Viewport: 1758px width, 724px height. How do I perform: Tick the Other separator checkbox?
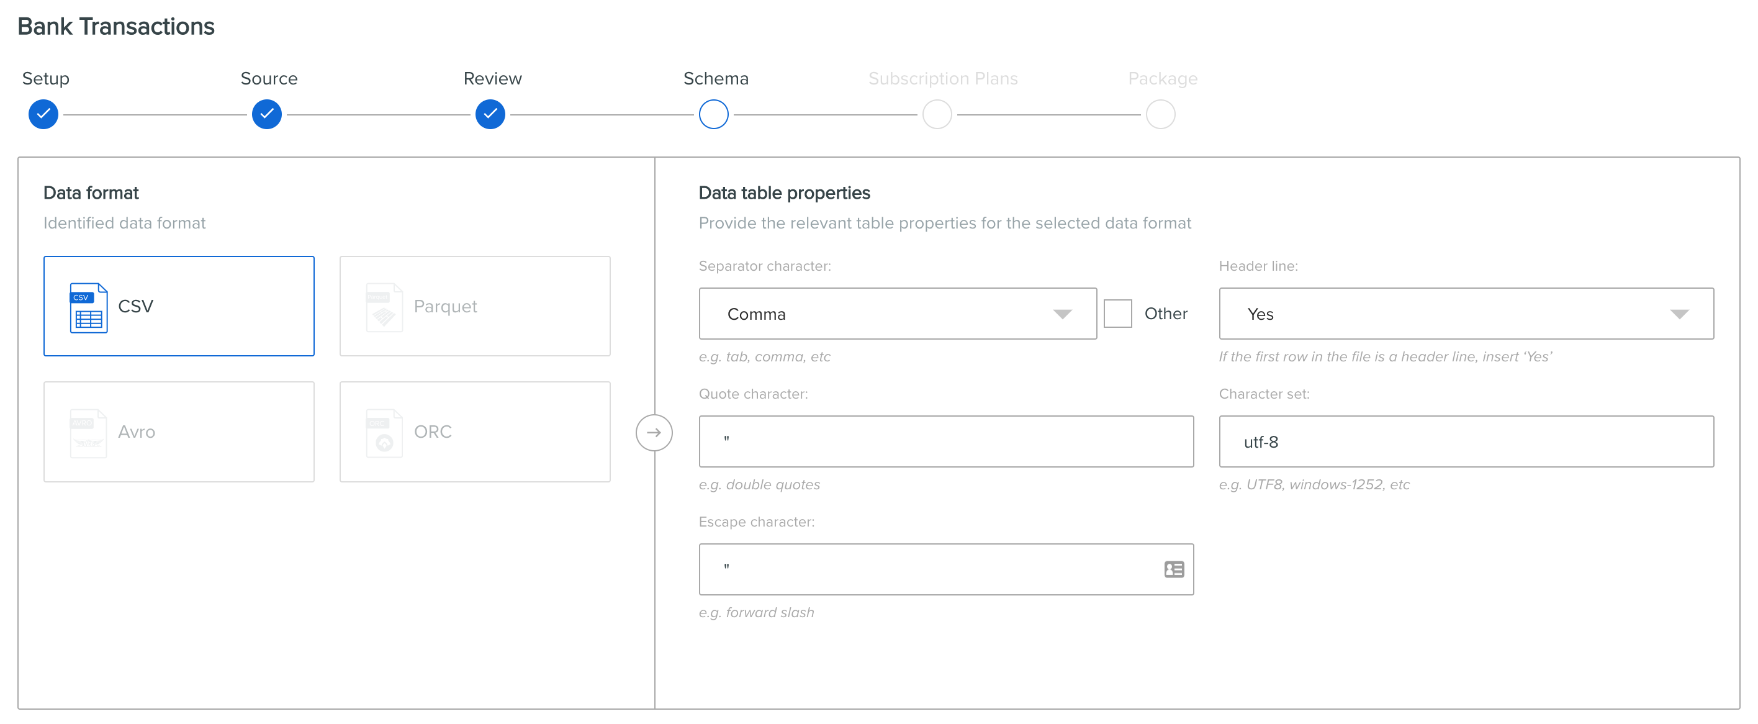pos(1118,314)
